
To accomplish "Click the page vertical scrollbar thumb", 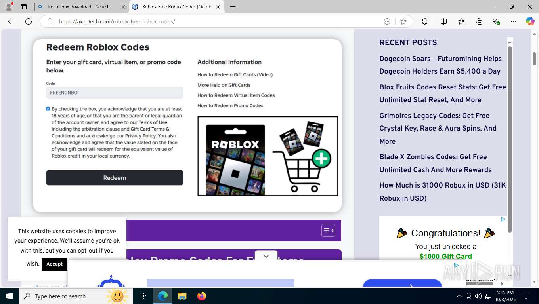I will click(x=534, y=59).
